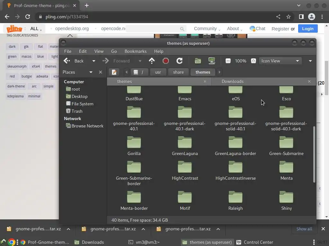This screenshot has height=246, width=329.
Task: Zoom out using the minus icon
Action: pos(228,61)
